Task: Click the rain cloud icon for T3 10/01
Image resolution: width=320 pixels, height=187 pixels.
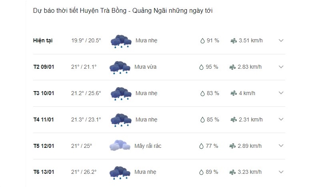Action: 121,93
